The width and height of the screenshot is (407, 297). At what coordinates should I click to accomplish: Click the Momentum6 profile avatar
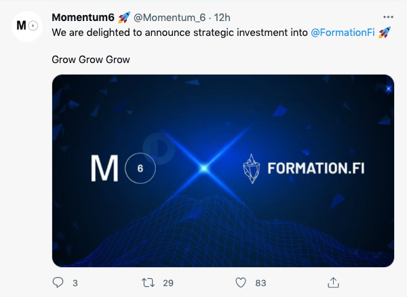tap(27, 26)
